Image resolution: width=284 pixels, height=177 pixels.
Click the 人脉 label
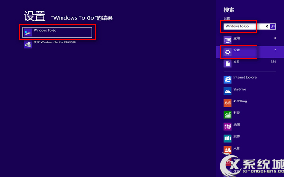237,148
